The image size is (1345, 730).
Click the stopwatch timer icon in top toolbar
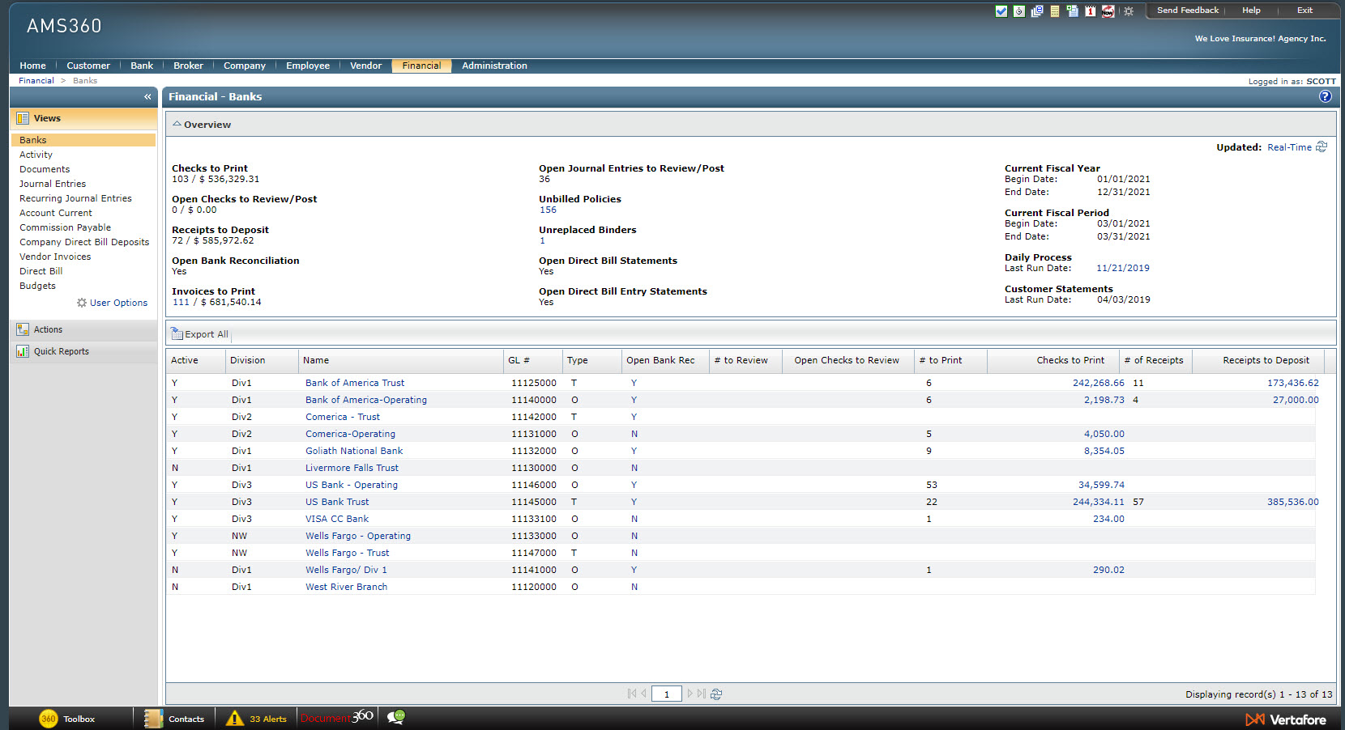(x=1019, y=11)
